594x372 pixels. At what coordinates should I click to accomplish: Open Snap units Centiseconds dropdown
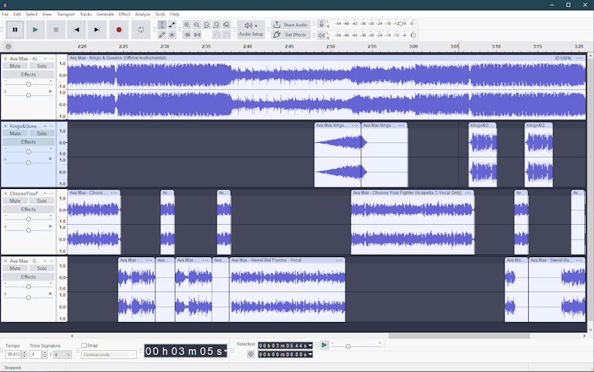[x=108, y=354]
